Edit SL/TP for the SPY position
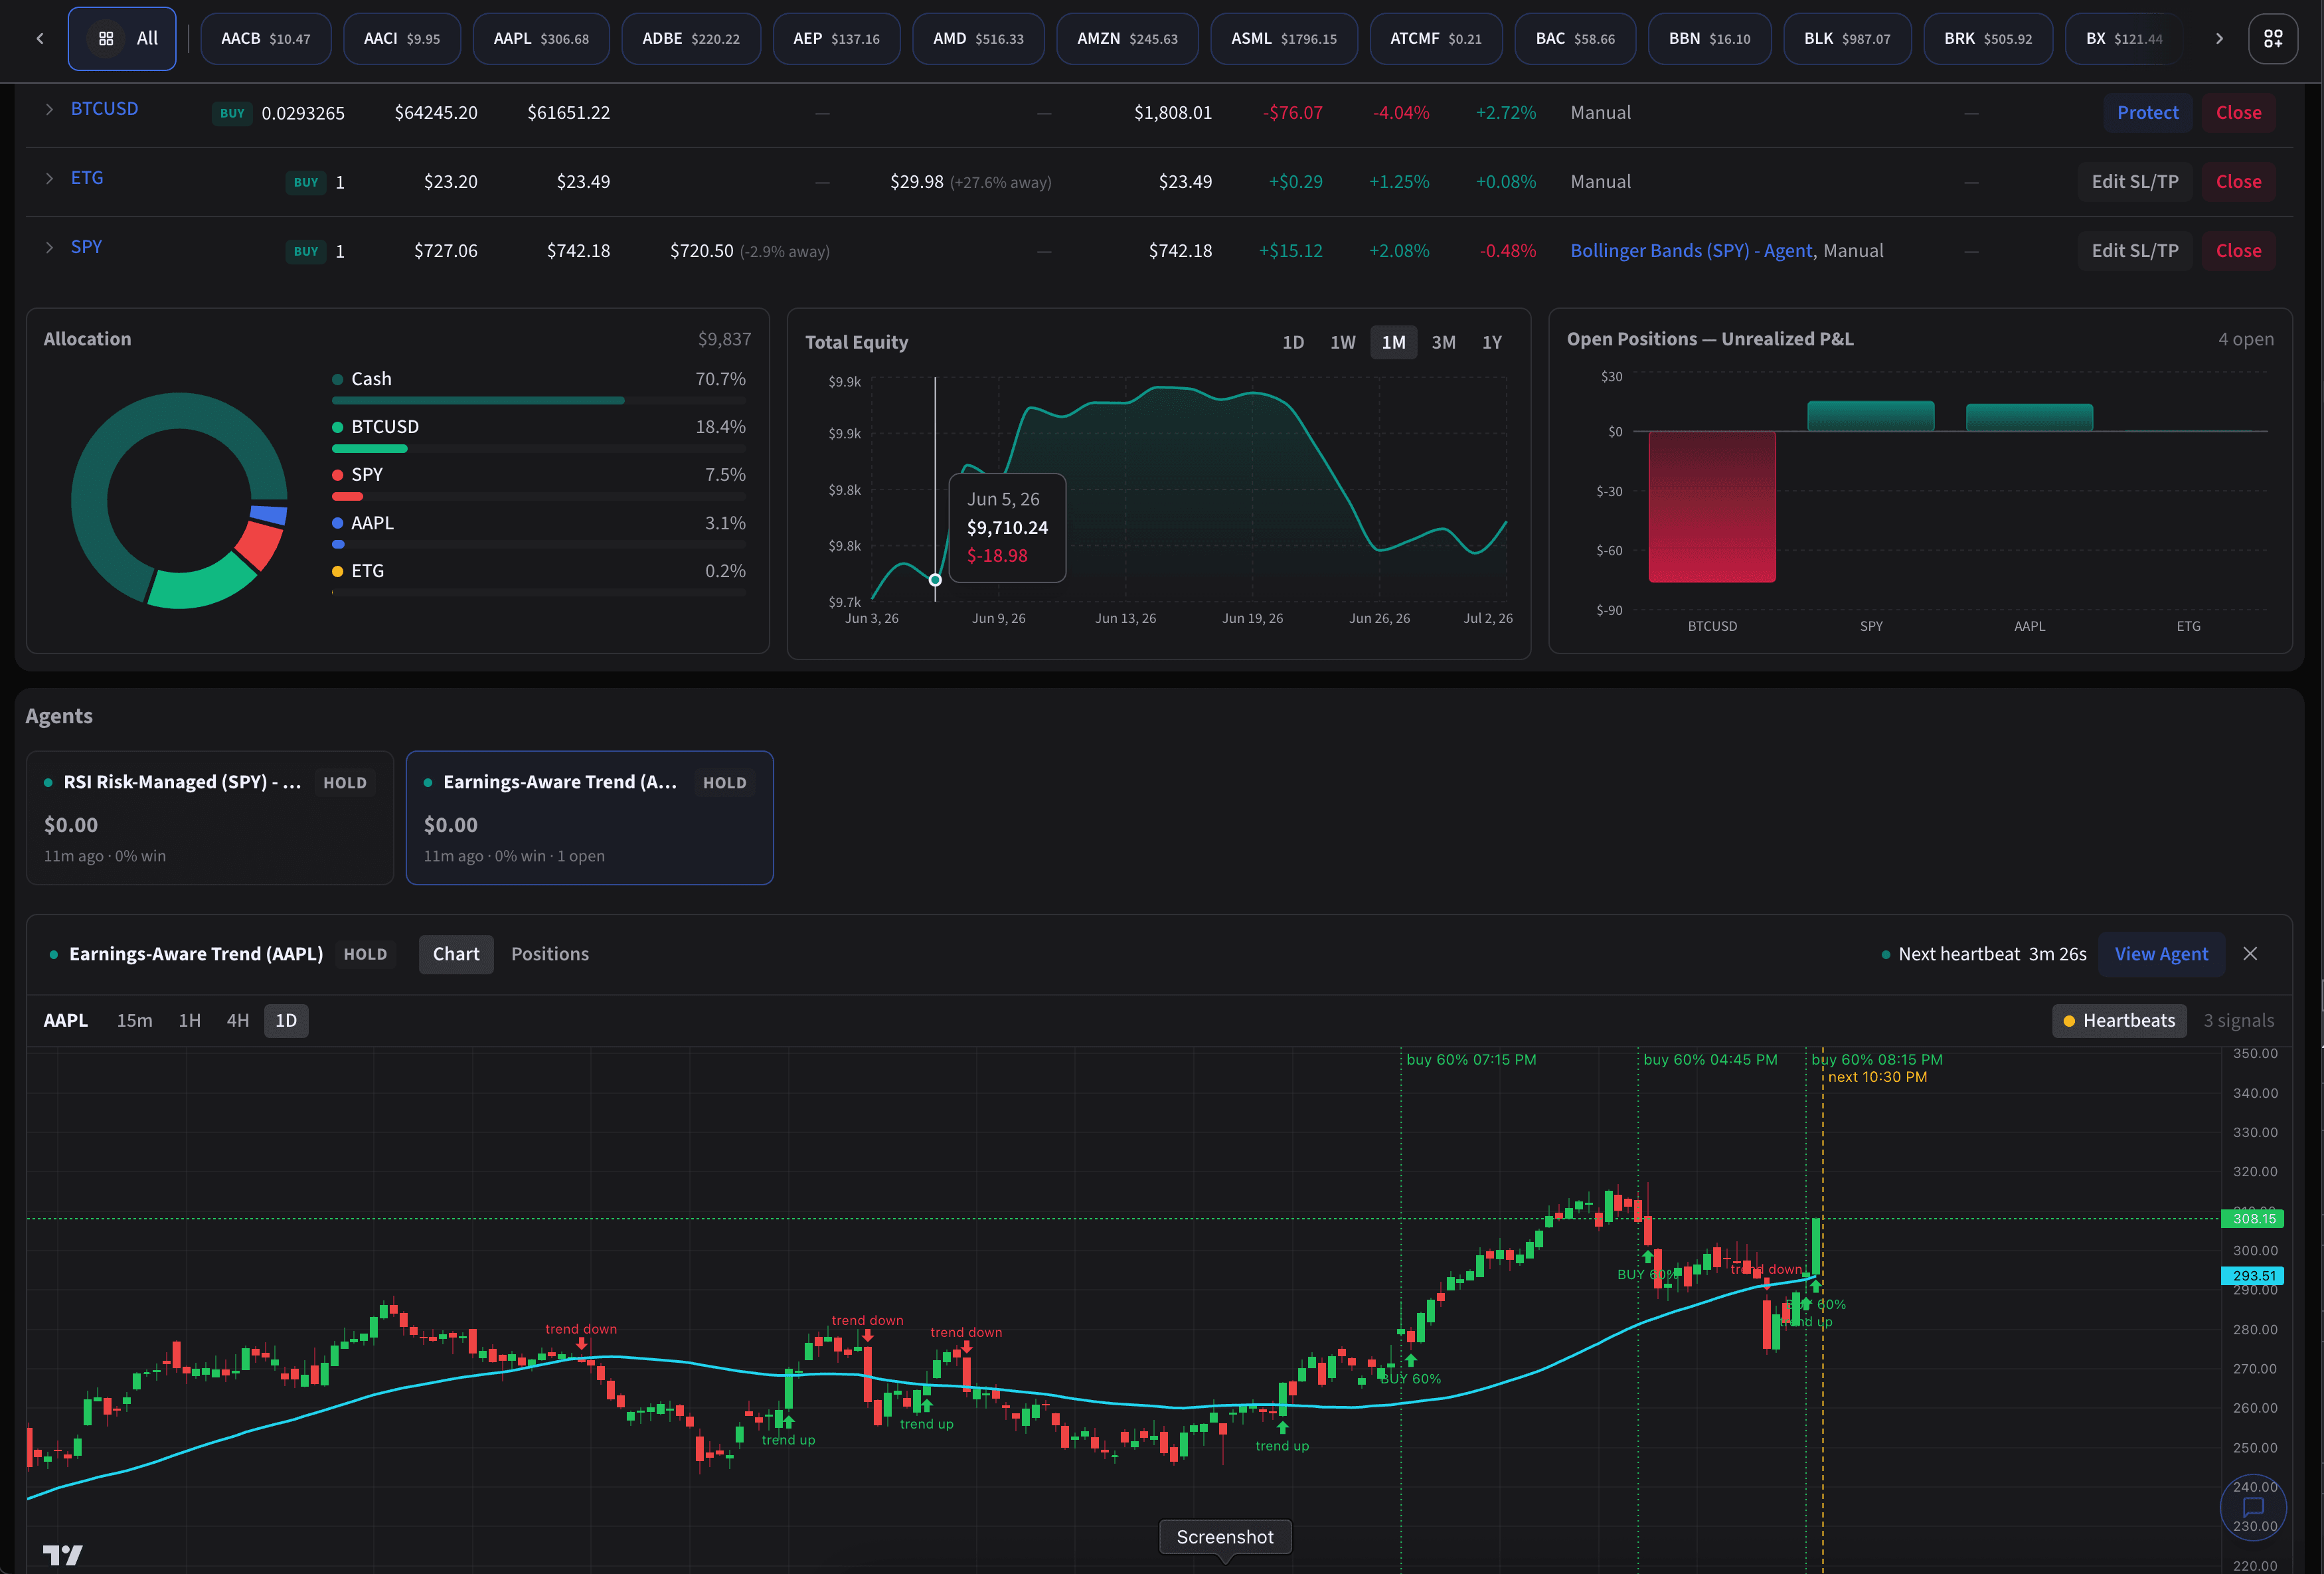Screen dimensions: 2324x1574 click(2134, 251)
